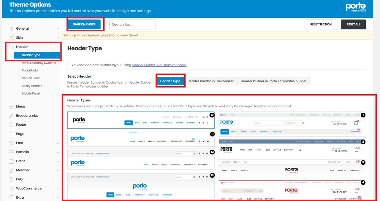This screenshot has height=201, width=380.
Task: Click the Member person icon
Action: pos(11,170)
